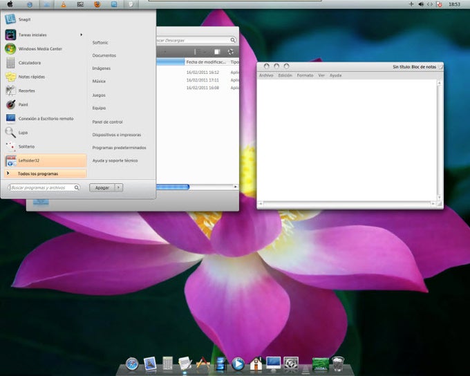Open Panel de control link

click(x=107, y=122)
